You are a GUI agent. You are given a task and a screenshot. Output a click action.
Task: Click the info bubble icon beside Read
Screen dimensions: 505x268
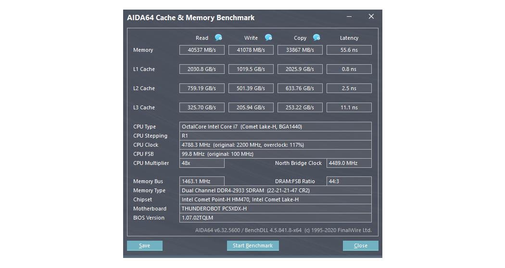[x=219, y=37]
